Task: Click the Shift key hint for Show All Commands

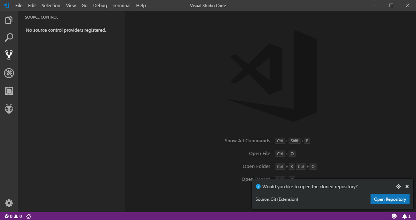Action: [295, 141]
